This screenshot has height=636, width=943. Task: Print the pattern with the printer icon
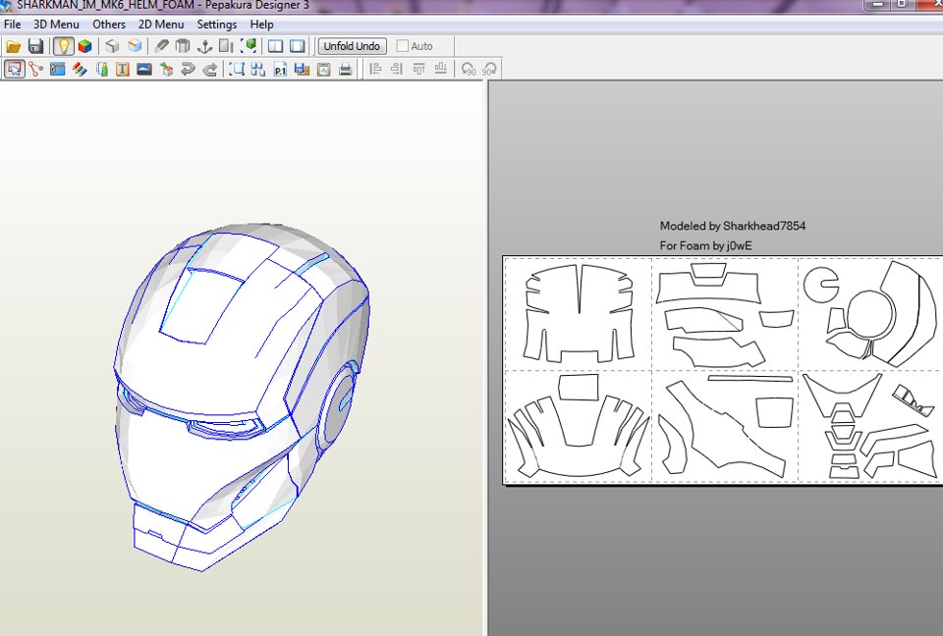point(345,69)
